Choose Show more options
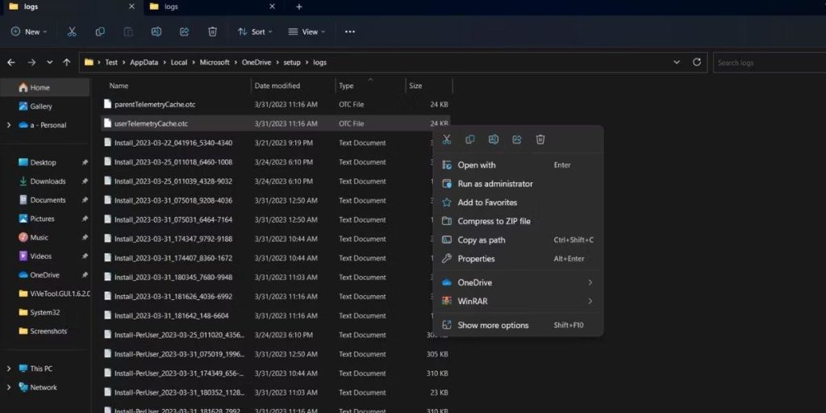The width and height of the screenshot is (826, 413). click(493, 325)
